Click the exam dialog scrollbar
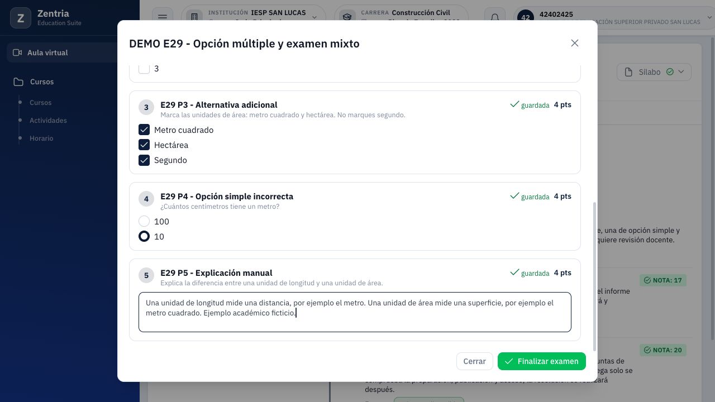The width and height of the screenshot is (715, 402). pos(594,276)
